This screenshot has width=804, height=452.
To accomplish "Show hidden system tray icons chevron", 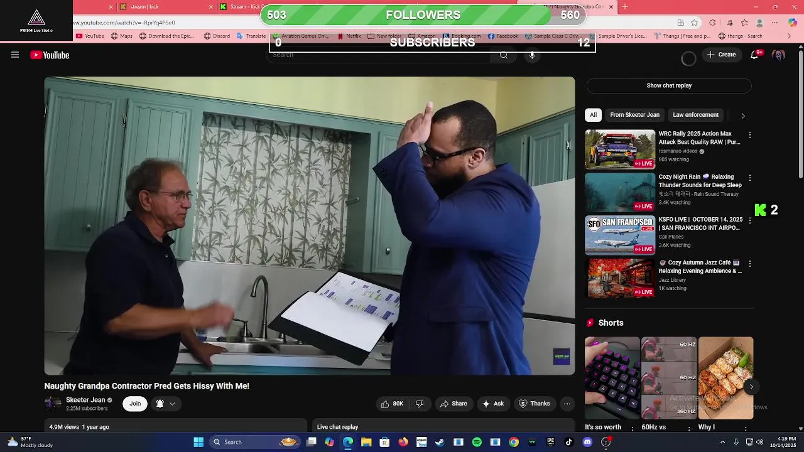I will pos(722,442).
